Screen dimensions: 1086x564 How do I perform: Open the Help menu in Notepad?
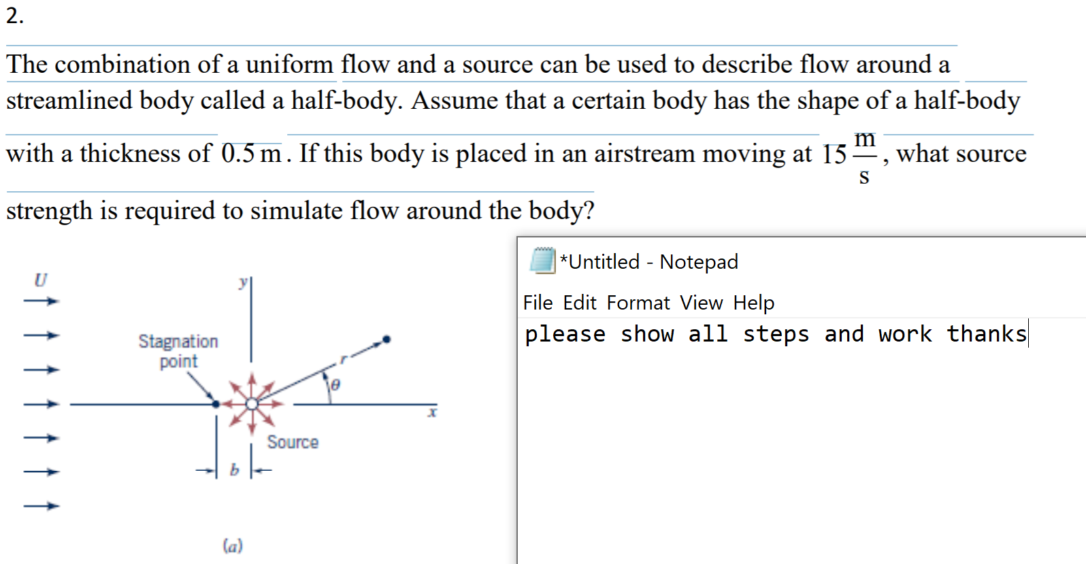coord(754,303)
